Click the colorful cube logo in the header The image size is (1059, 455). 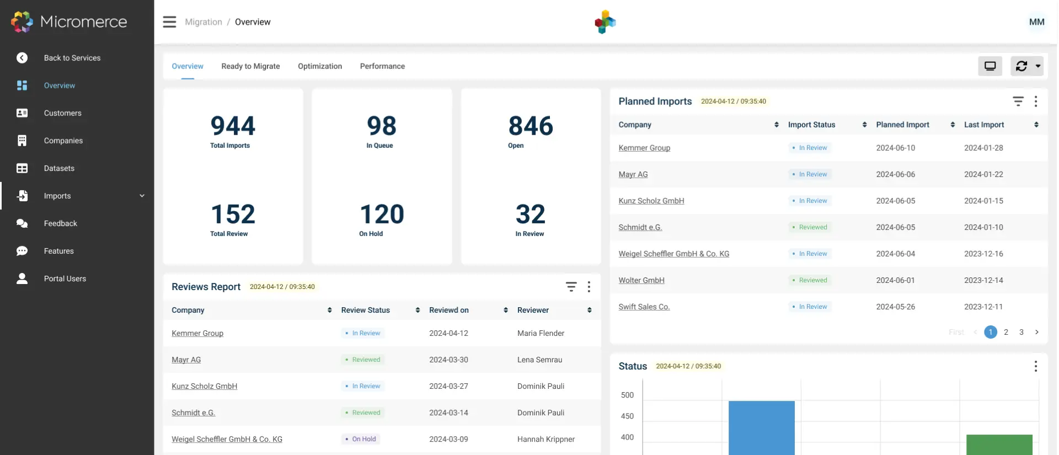[x=605, y=22]
